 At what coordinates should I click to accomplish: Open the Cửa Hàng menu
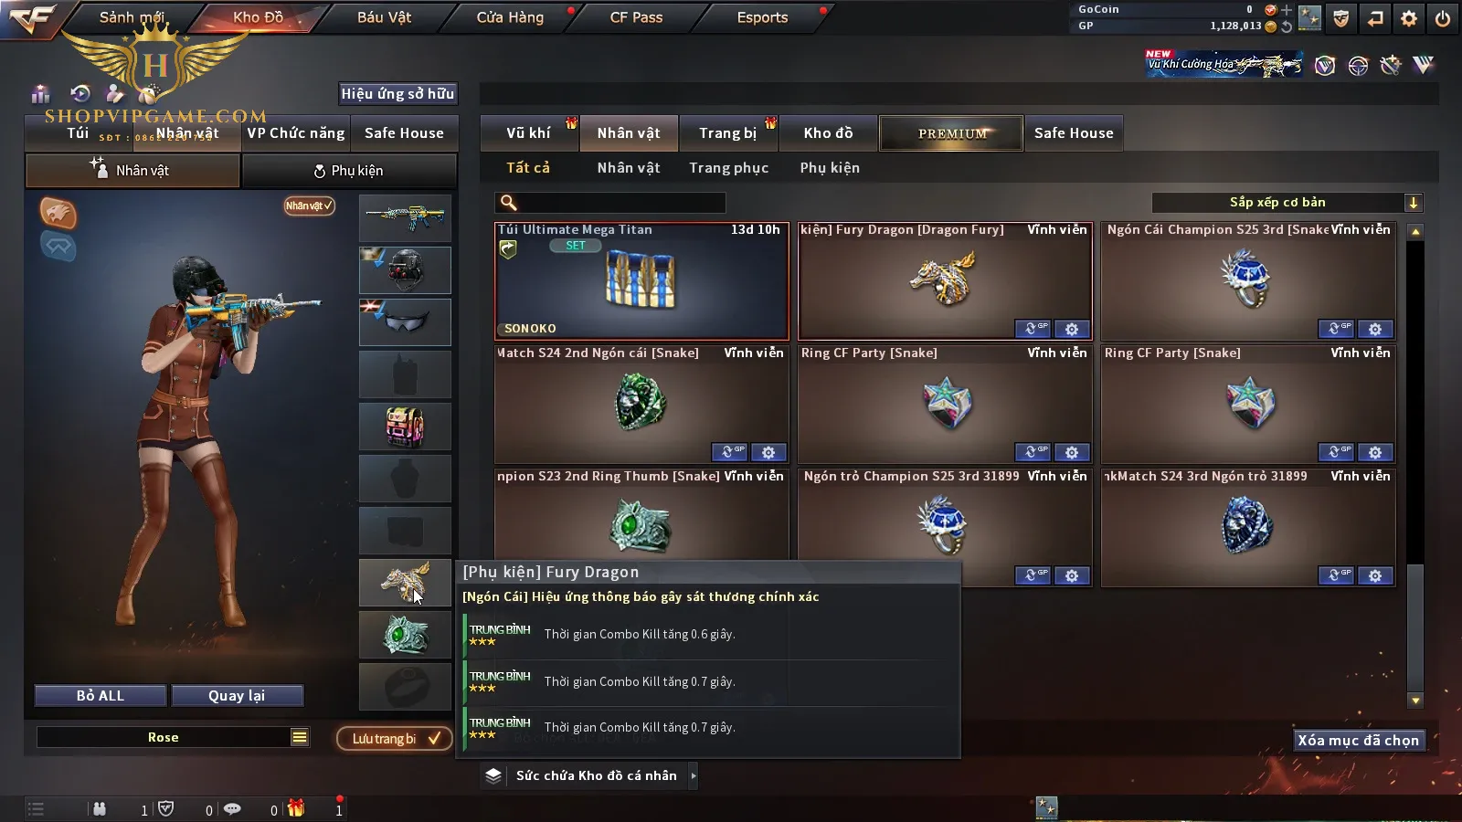(x=510, y=17)
